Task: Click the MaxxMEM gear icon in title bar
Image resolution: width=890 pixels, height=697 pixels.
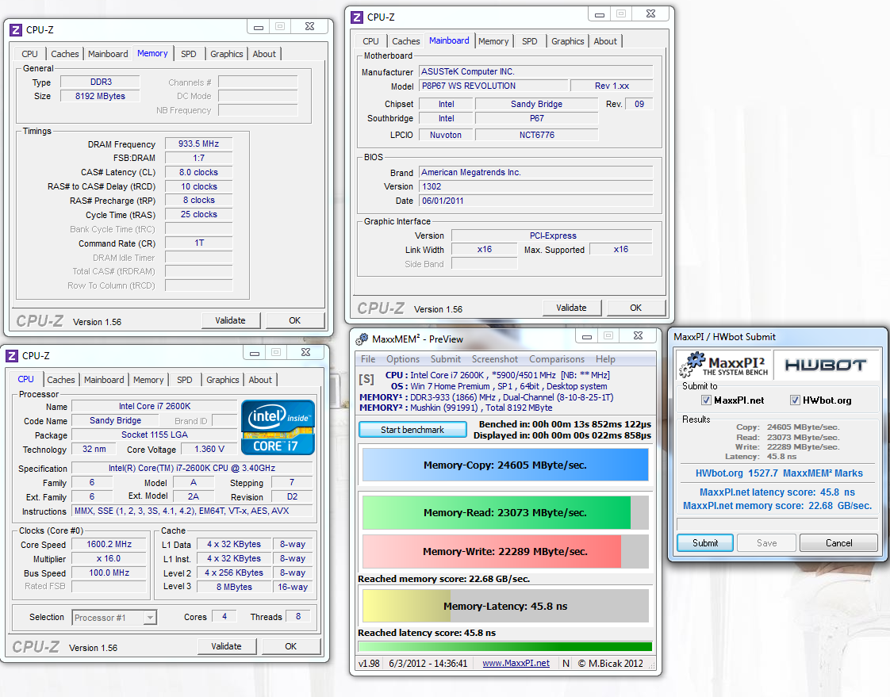Action: point(362,339)
